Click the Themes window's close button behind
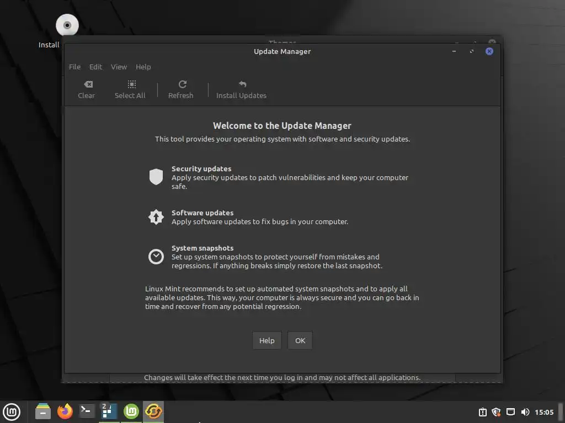This screenshot has width=565, height=423. coord(492,42)
